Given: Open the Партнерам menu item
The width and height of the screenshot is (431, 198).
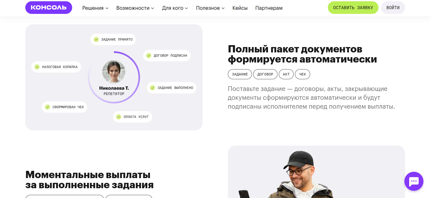Looking at the screenshot, I should coord(269,8).
